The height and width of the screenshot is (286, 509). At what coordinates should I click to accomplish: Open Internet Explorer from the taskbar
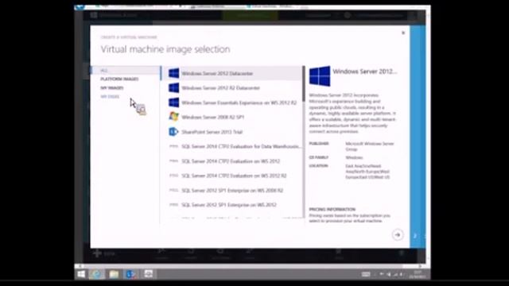point(96,274)
